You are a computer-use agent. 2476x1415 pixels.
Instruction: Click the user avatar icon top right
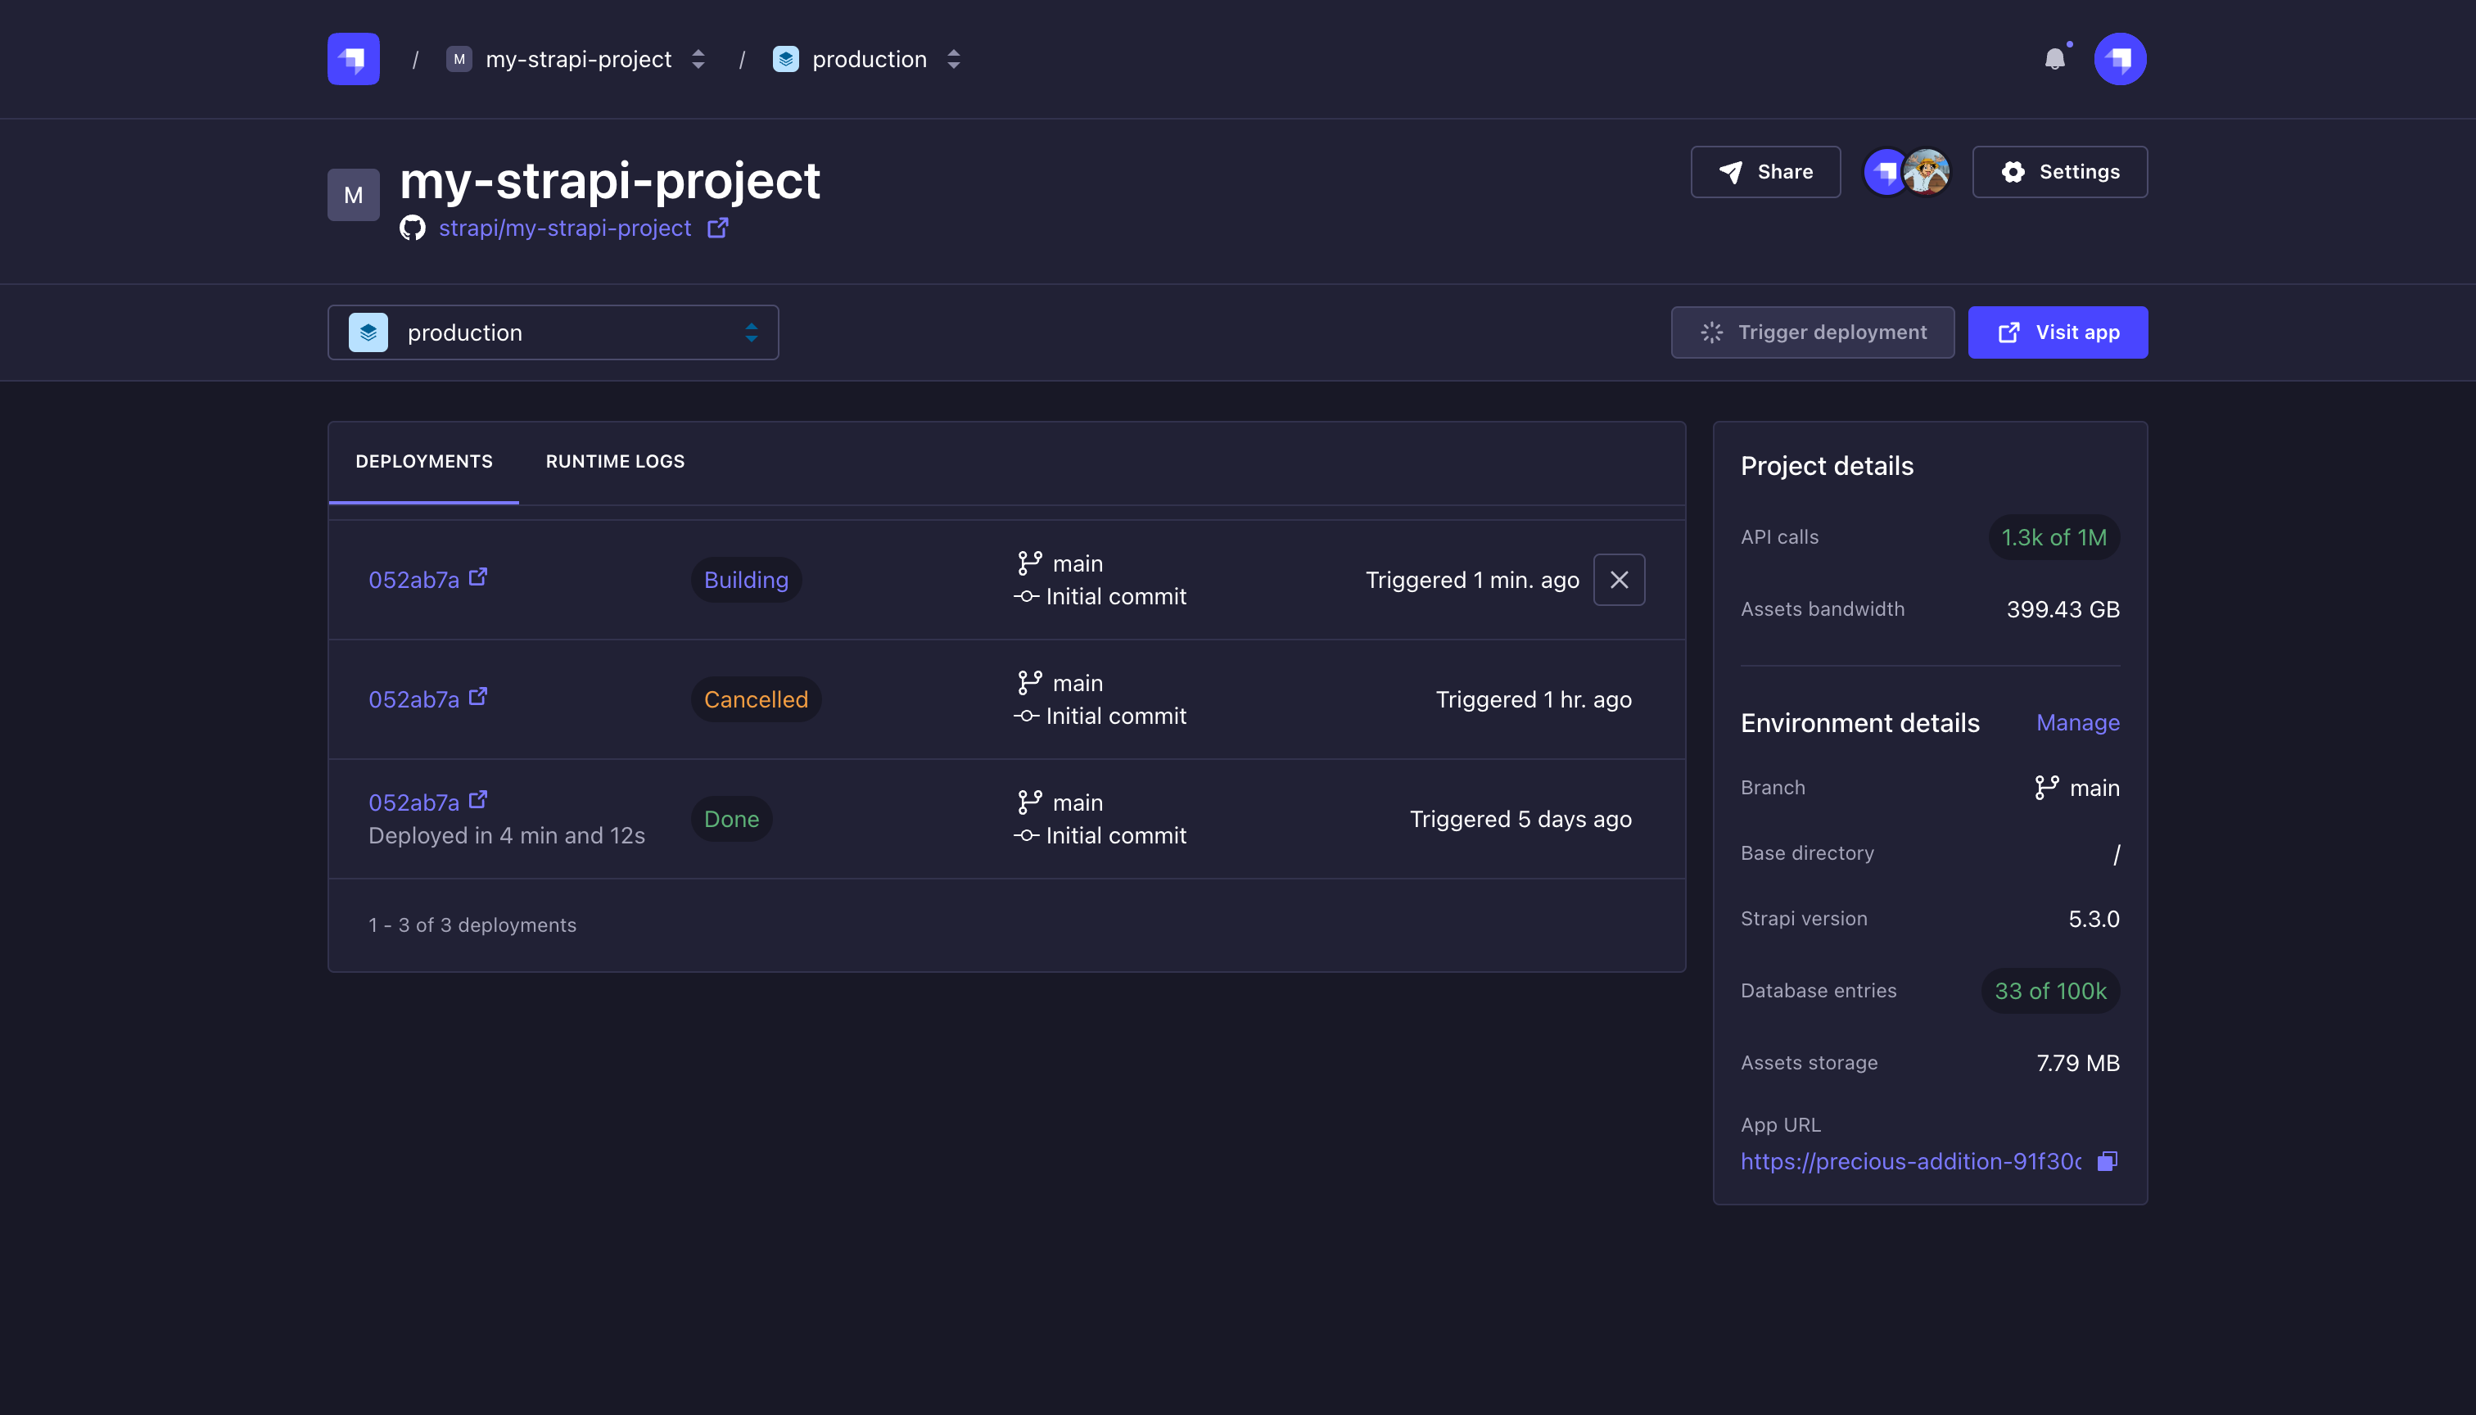click(2121, 60)
